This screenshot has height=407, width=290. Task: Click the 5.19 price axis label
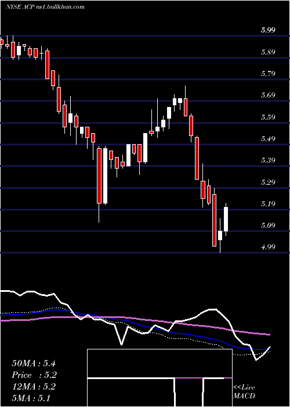coord(268,203)
